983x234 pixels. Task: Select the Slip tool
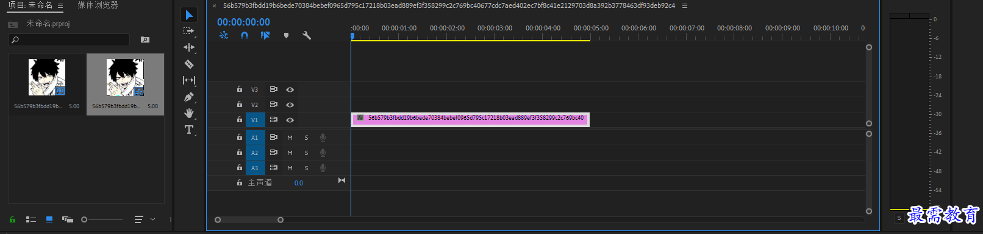tap(189, 80)
